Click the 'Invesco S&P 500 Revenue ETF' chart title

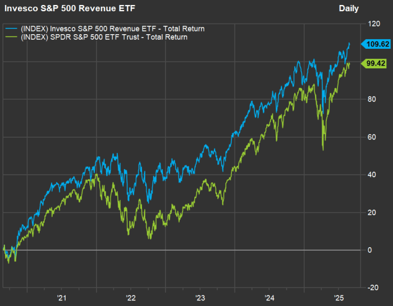point(70,8)
